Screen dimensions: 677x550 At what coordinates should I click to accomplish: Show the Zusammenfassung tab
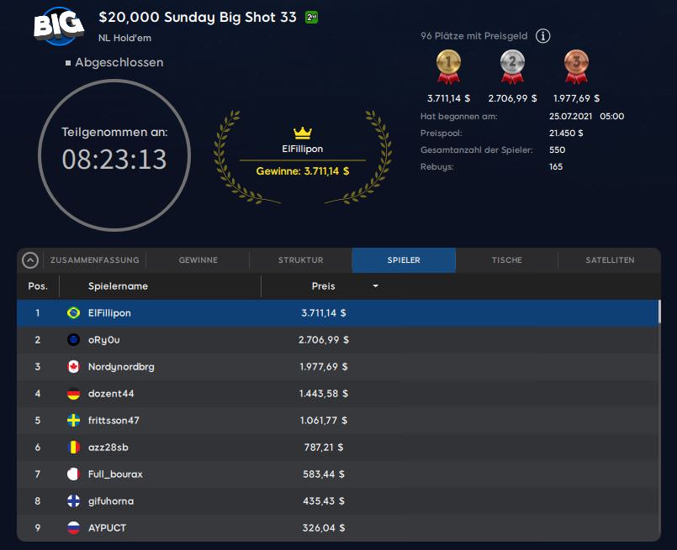94,260
